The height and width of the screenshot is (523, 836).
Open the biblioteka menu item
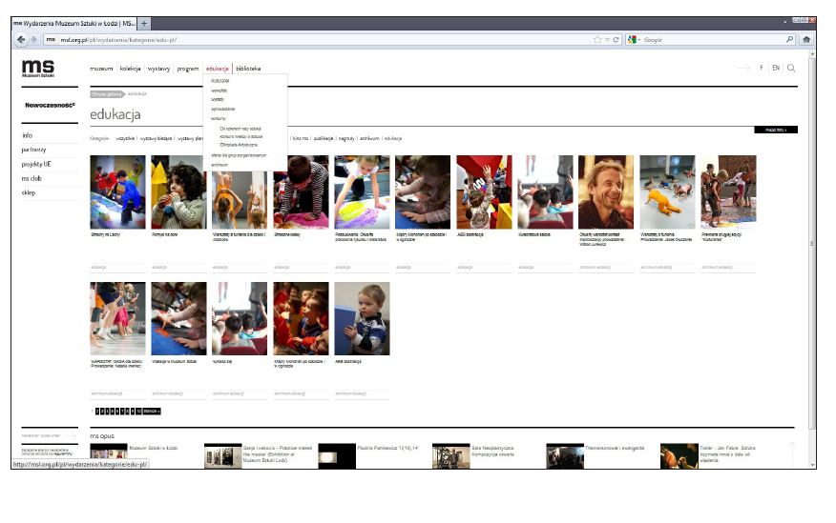(x=248, y=69)
